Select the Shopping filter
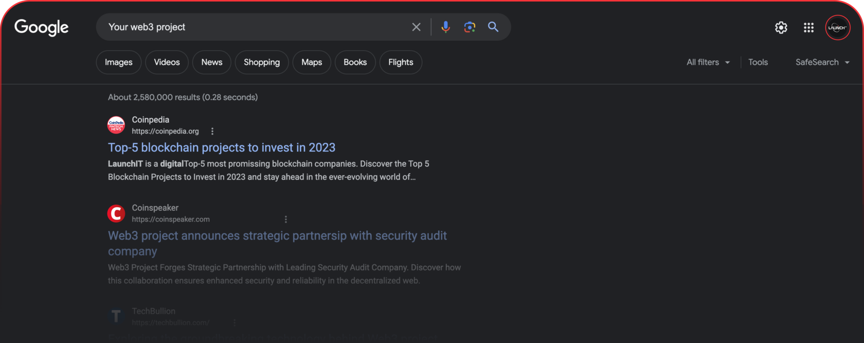The height and width of the screenshot is (343, 864). point(261,62)
